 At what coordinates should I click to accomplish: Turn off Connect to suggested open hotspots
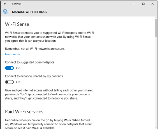9,68
